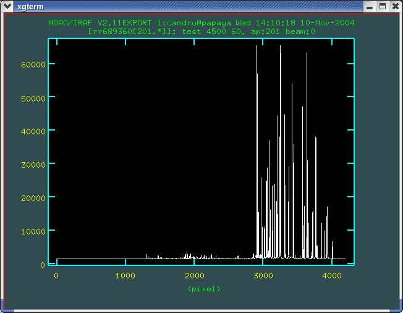Click the 20000 y-axis tick label
Image resolution: width=403 pixels, height=313 pixels.
tap(33, 197)
